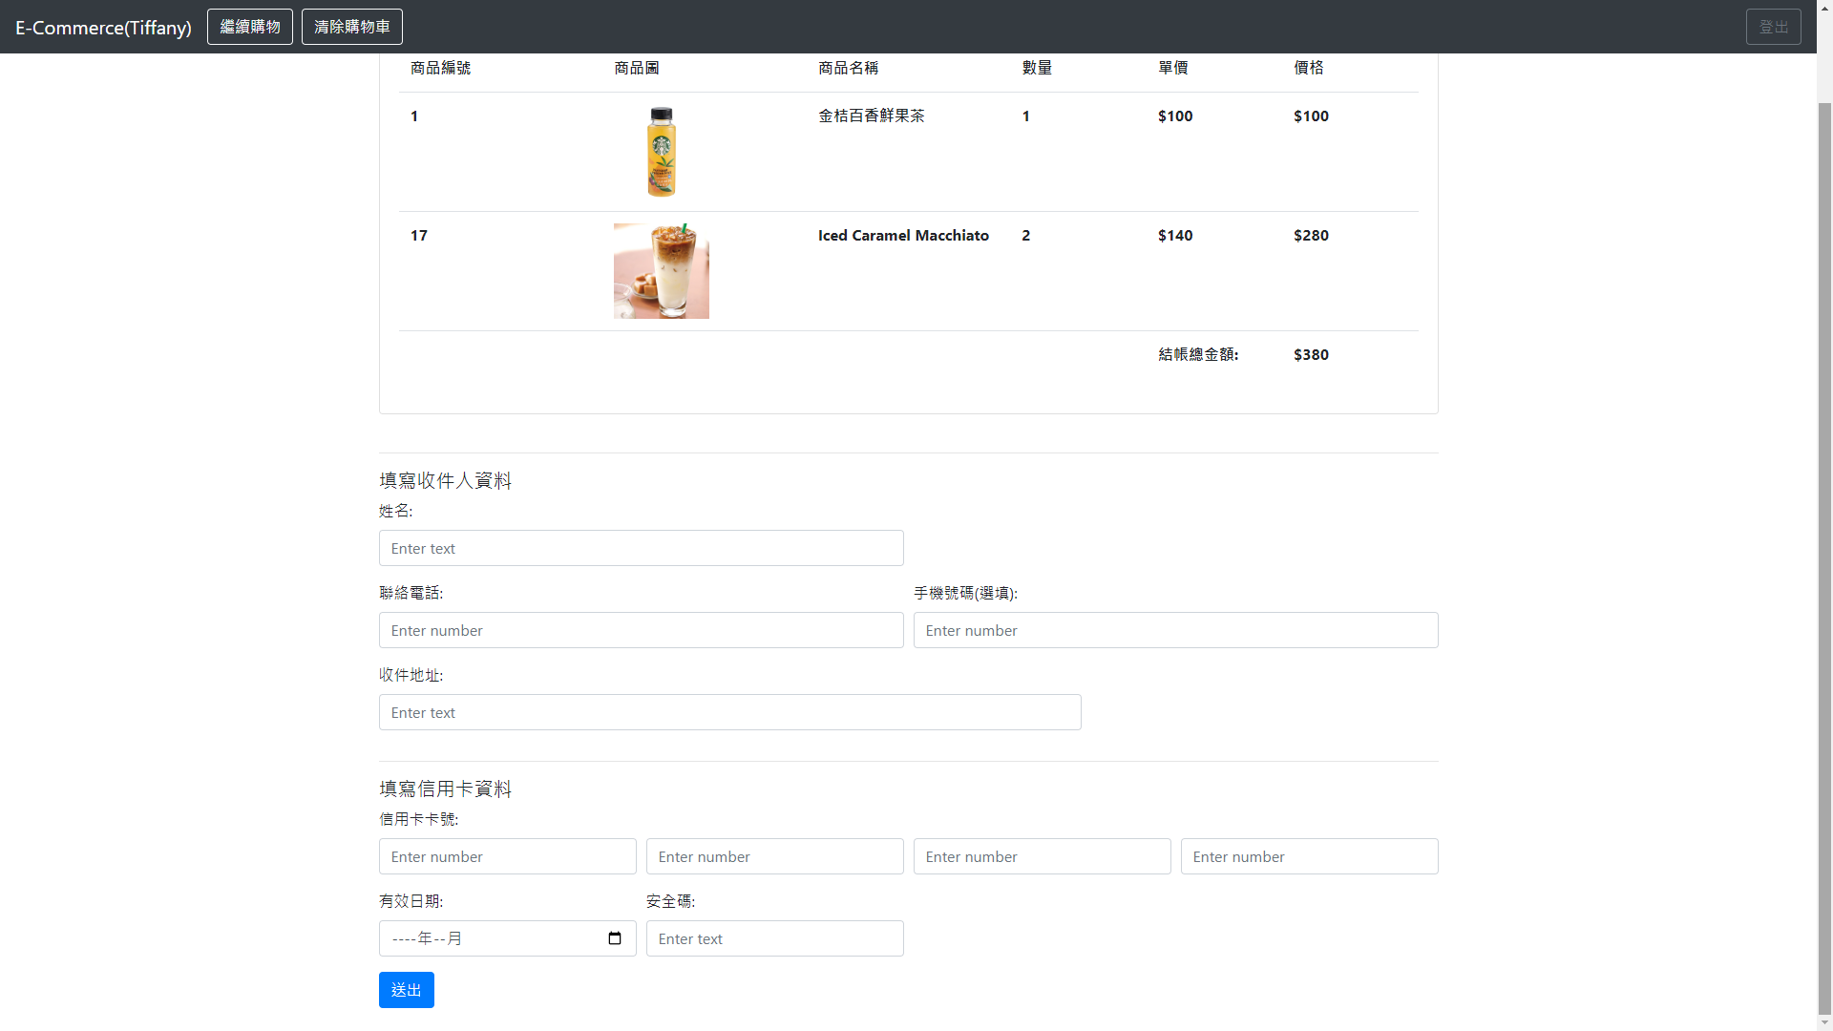The height and width of the screenshot is (1031, 1833).
Task: Click the scroll down arrow of page scrollbar
Action: 1824,1024
